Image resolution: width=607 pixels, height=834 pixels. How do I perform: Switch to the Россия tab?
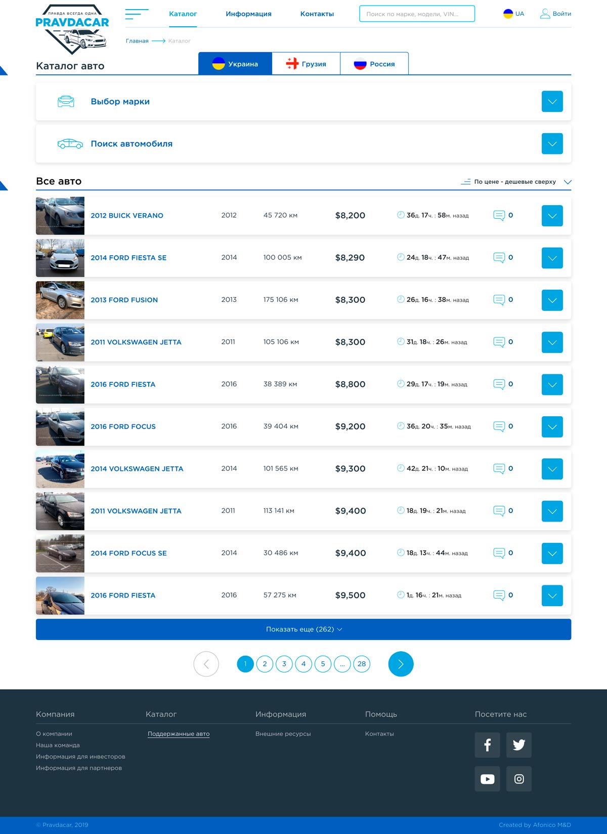374,64
